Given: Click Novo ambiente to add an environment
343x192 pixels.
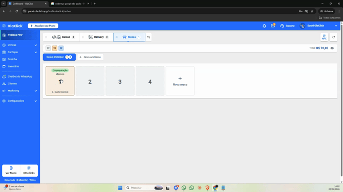Looking at the screenshot, I should click(x=90, y=57).
